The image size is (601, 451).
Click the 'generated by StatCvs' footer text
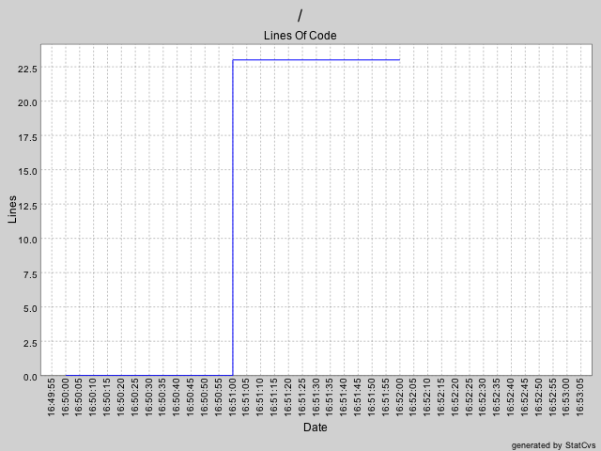coord(553,445)
